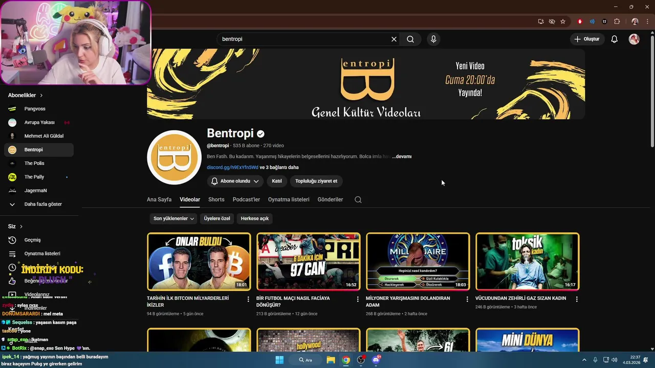655x368 pixels.
Task: Open the browser extensions puzzle menu
Action: pos(617,21)
